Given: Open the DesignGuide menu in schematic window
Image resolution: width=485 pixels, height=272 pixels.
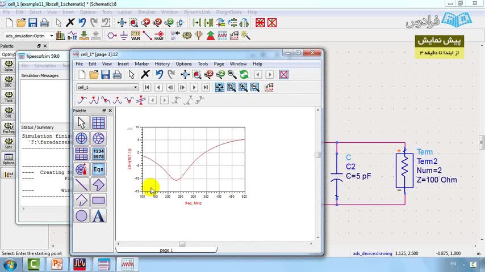Looking at the screenshot, I should click(x=229, y=12).
